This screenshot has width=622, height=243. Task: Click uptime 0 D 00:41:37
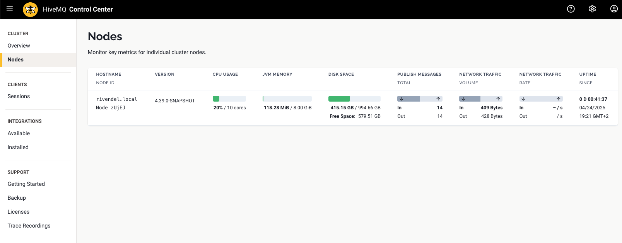point(593,99)
